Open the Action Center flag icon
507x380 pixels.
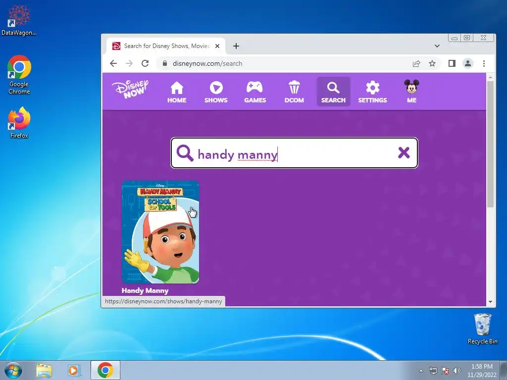tap(445, 371)
